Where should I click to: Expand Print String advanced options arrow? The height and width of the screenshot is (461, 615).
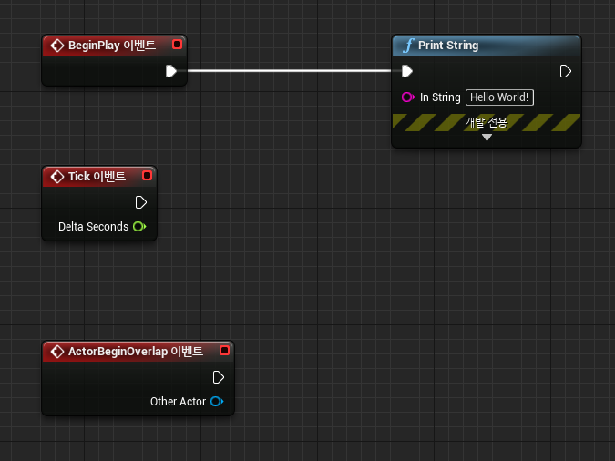coord(487,138)
